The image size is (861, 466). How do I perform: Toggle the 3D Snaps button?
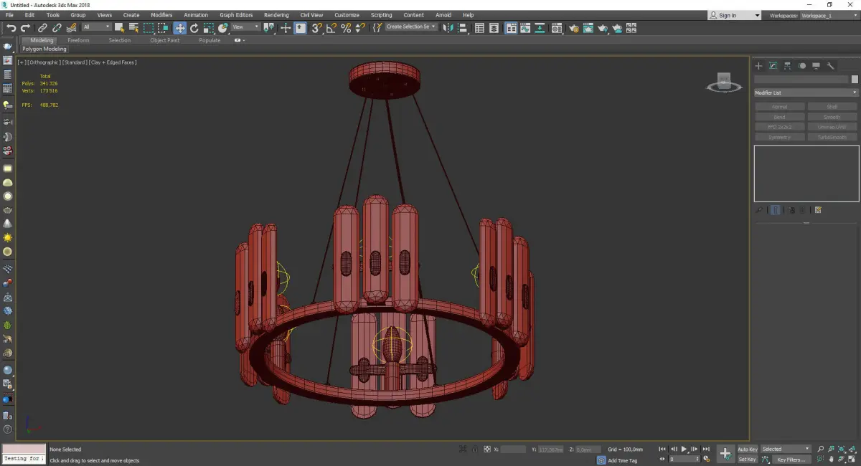click(x=316, y=28)
